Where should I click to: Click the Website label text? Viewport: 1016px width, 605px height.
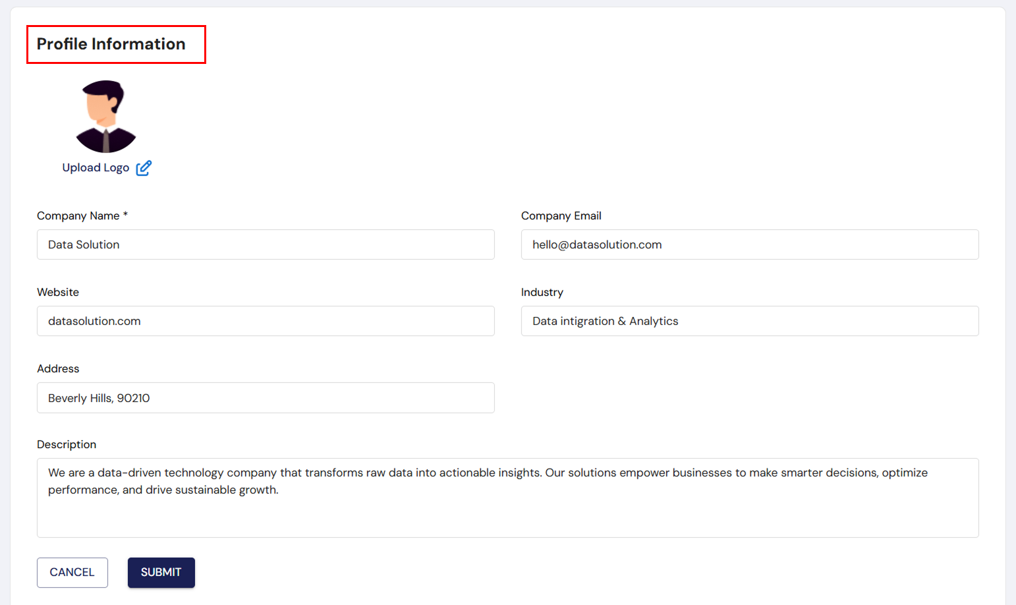(58, 293)
